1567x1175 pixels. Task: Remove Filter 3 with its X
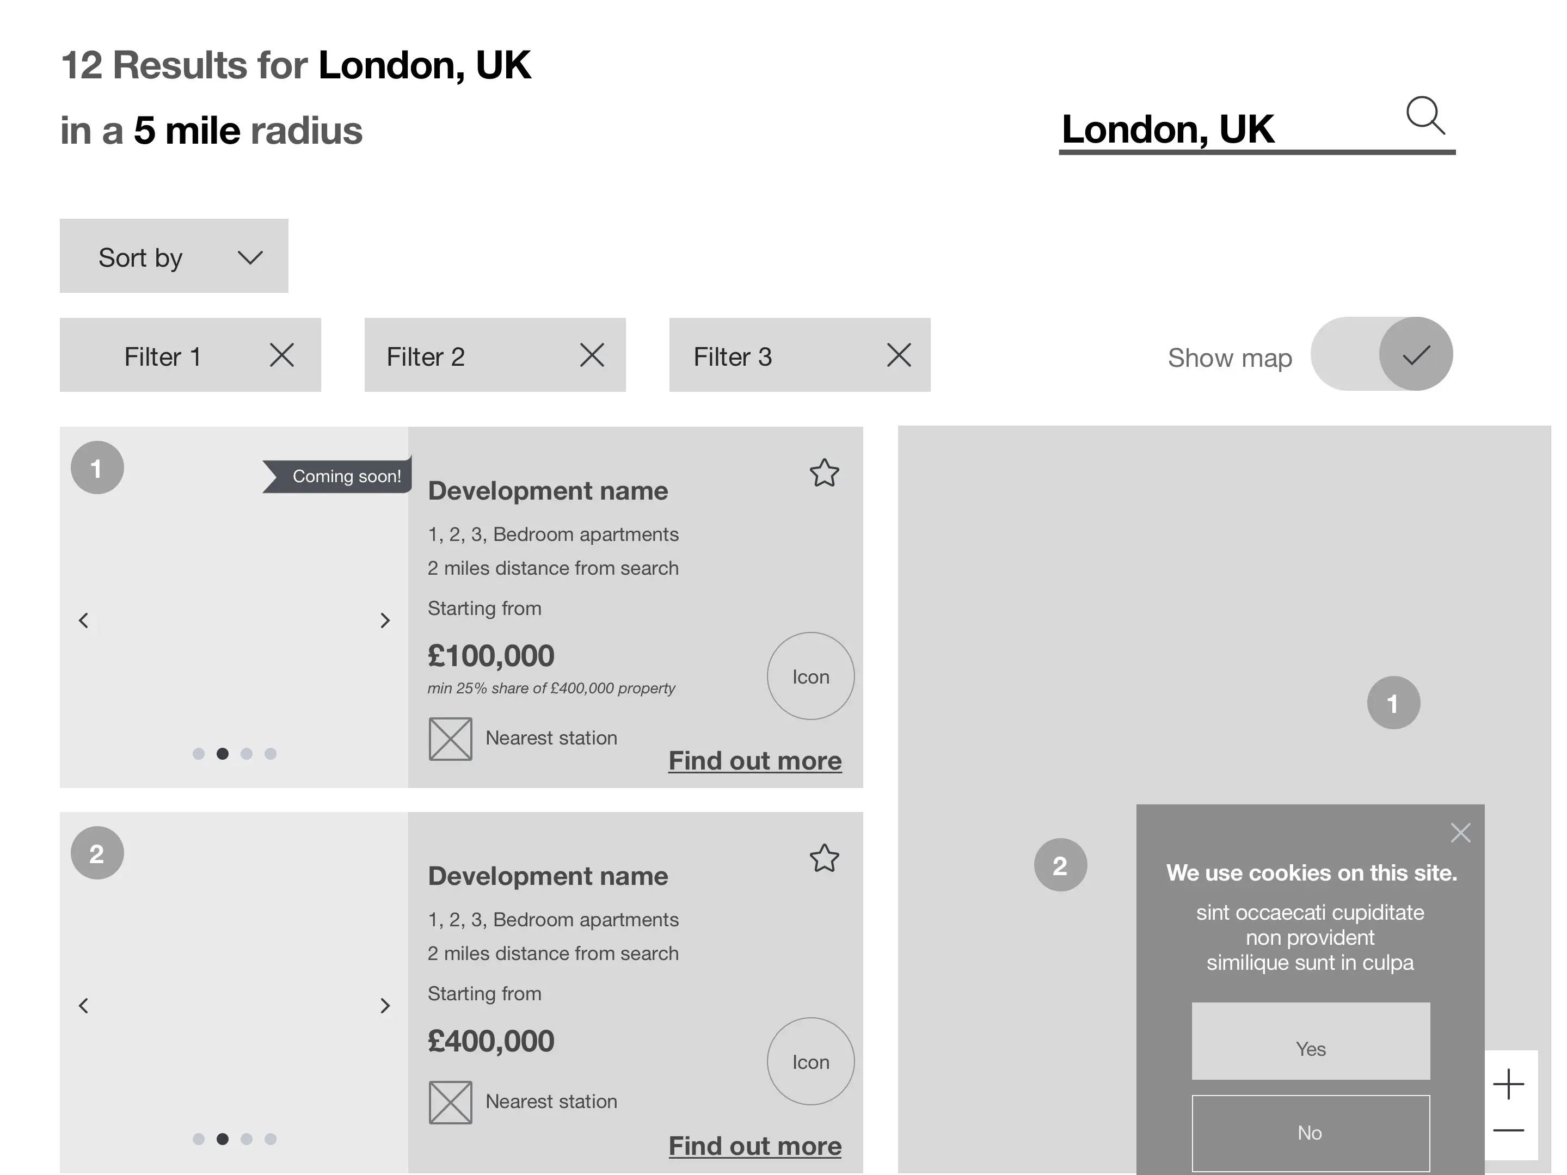(899, 355)
